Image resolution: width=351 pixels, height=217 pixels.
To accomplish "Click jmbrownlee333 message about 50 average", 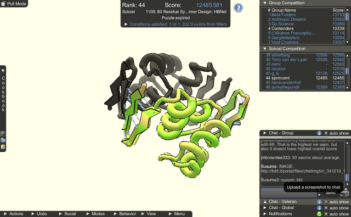I will tap(301, 158).
